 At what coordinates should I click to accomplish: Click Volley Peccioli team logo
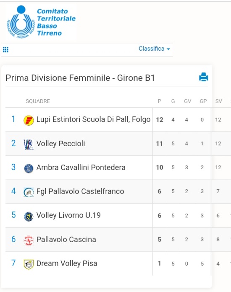(29, 145)
